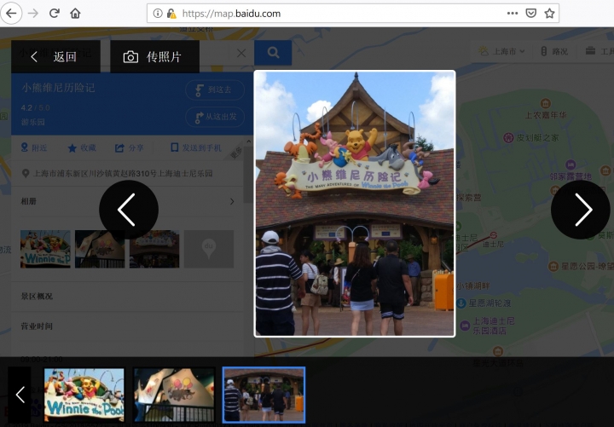Select Winnie the Pooh sign thumbnail in filmstrip
614x427 pixels.
pyautogui.click(x=84, y=395)
